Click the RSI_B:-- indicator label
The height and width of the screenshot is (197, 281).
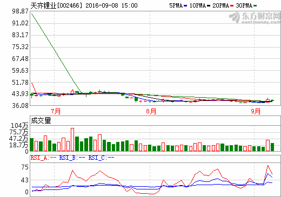(x=72, y=158)
